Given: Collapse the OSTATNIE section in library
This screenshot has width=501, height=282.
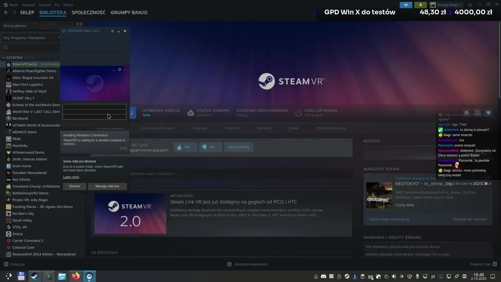Looking at the screenshot, I should pos(4,58).
